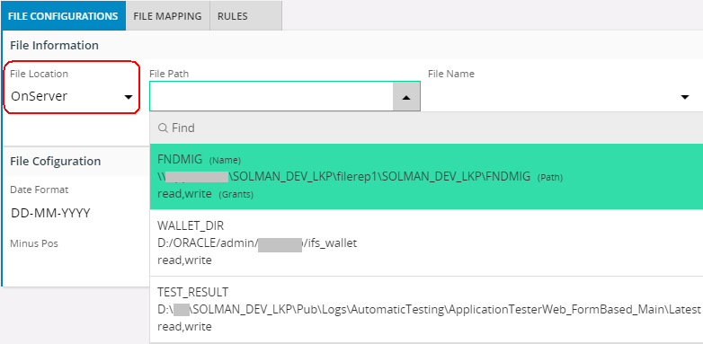Click the FNDMIG filerep1 path line
The image size is (703, 344).
click(344, 177)
